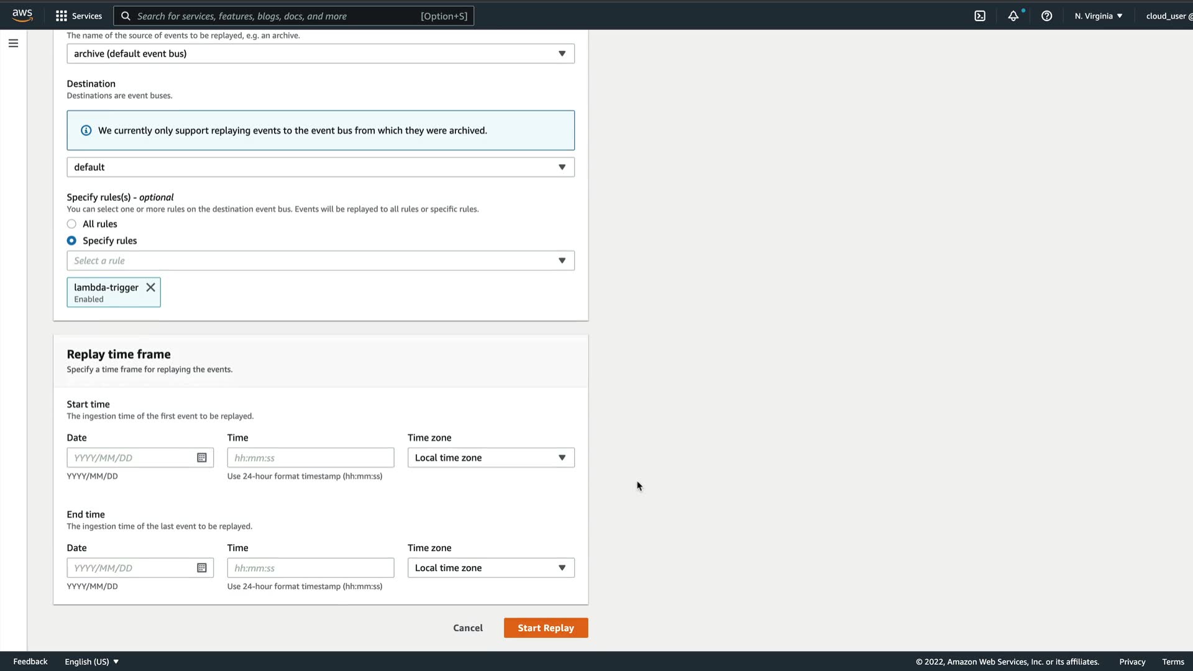Open the notifications bell
The image size is (1193, 671).
[1013, 16]
